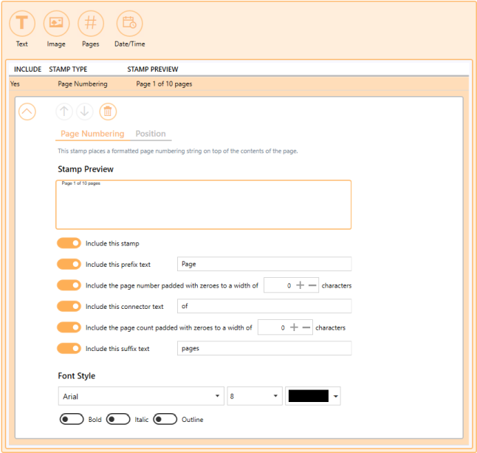
Task: Toggle page number padding switch
Action: (x=69, y=285)
